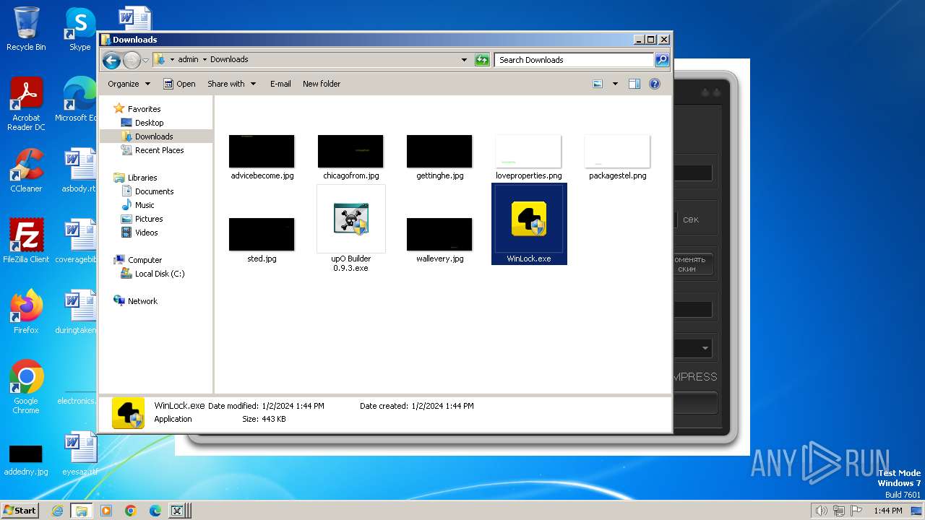Select the coveragebib Word document on desktop
The image size is (925, 520).
click(x=78, y=241)
